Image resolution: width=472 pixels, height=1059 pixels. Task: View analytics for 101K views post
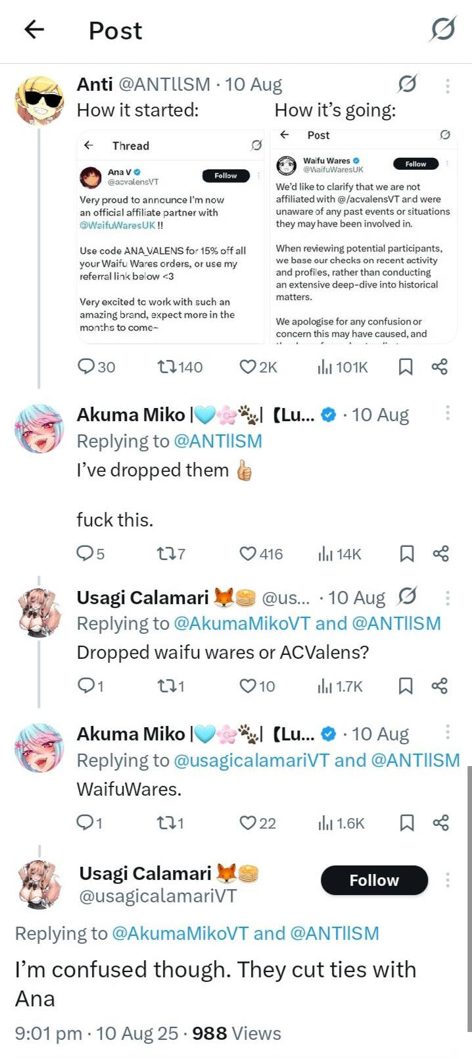tap(325, 367)
